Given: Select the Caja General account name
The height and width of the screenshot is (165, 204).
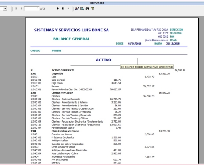Looking at the screenshot, I should [58, 80].
